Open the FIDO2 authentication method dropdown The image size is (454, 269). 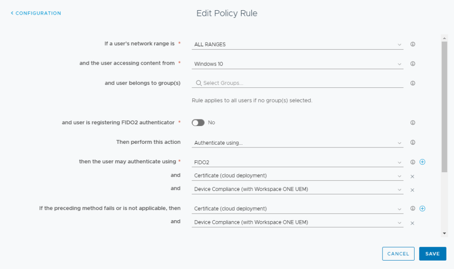(297, 162)
